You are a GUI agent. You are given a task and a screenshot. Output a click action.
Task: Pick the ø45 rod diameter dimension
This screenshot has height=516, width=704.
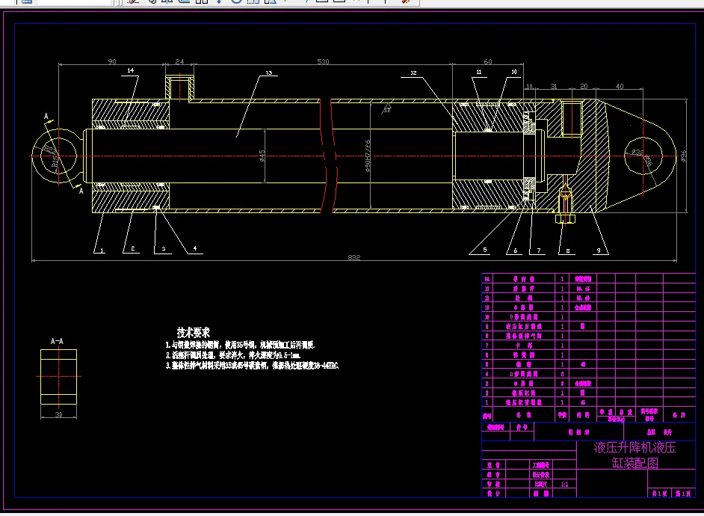(262, 156)
